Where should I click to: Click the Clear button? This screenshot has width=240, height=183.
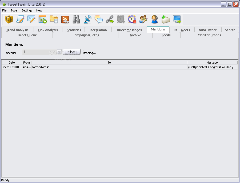point(72,52)
